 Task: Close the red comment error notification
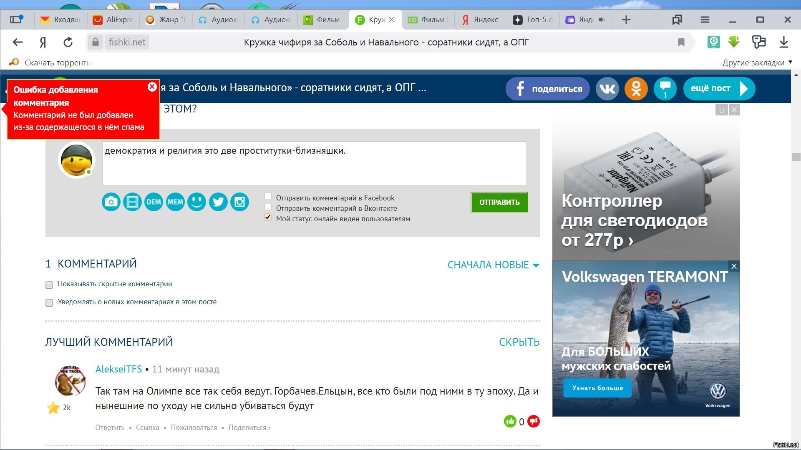(x=152, y=87)
